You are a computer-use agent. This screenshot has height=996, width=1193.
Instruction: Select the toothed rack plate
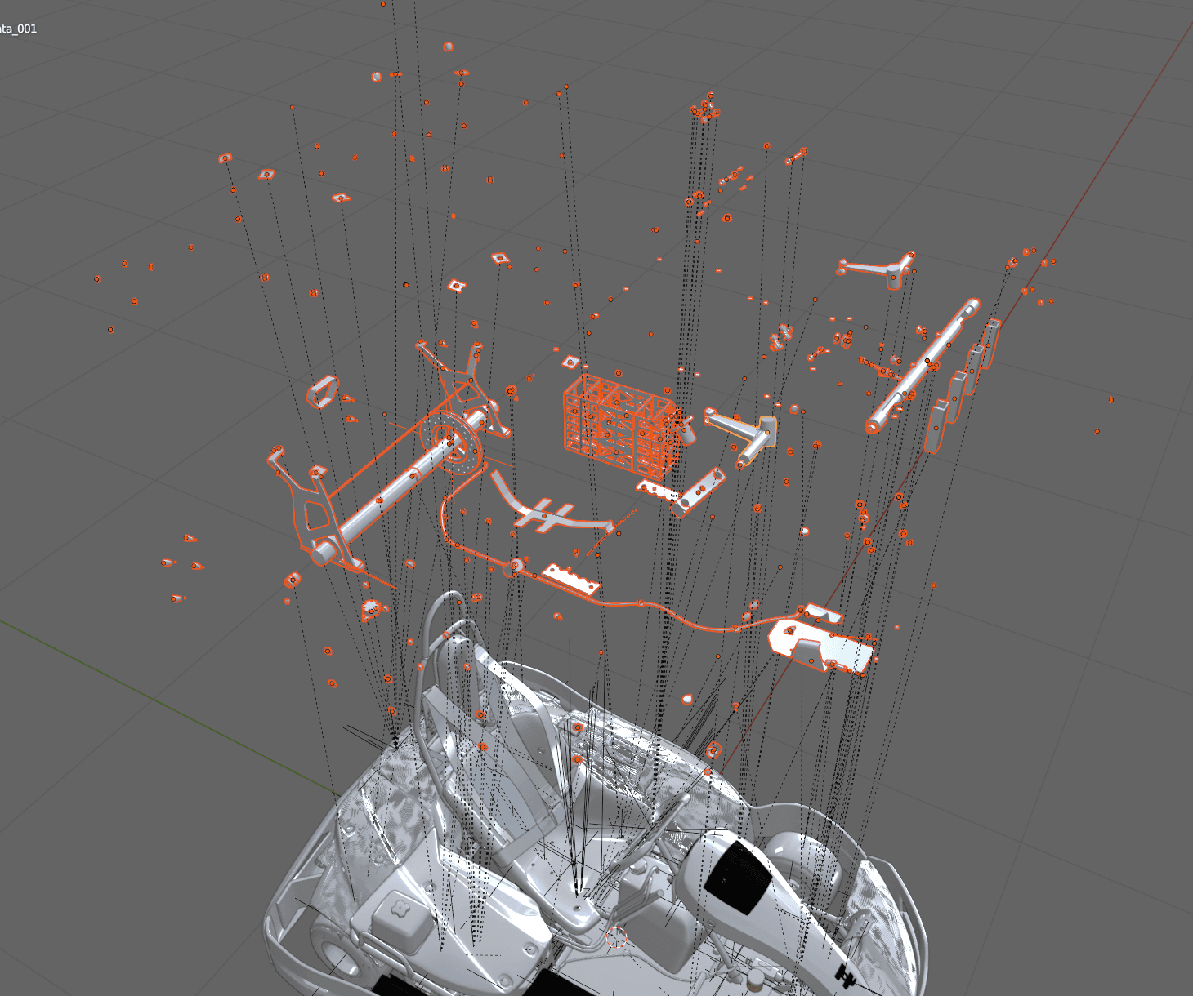[x=571, y=577]
